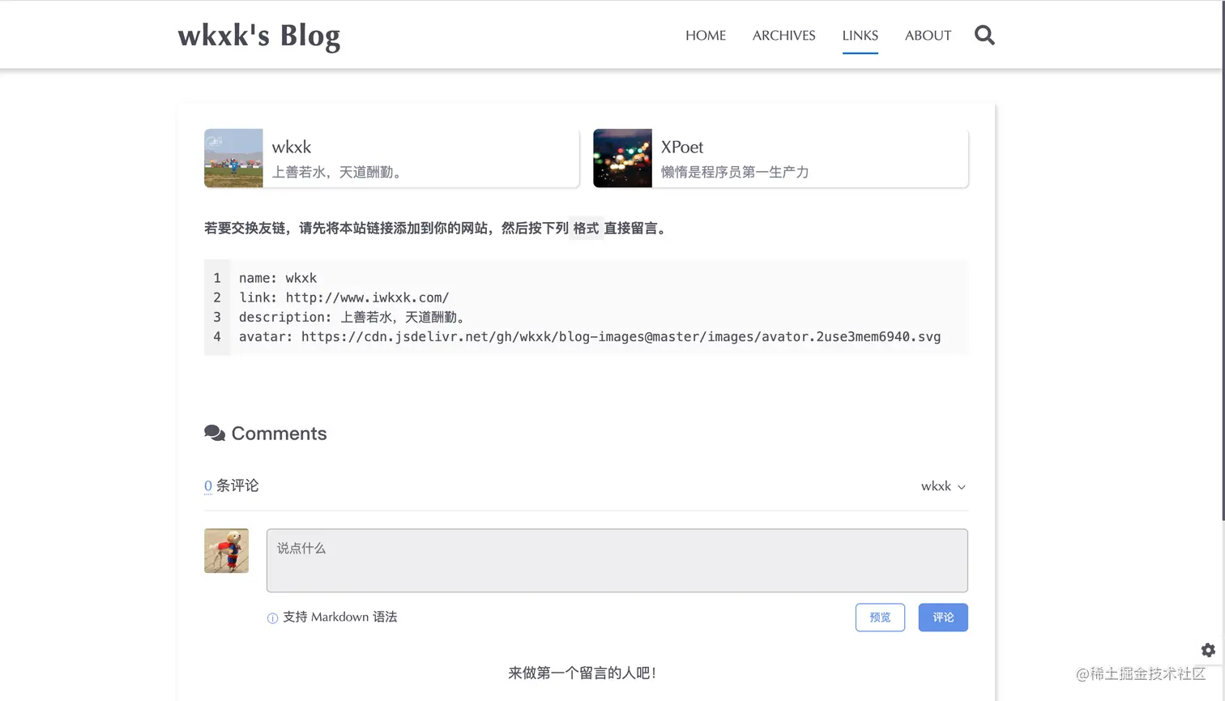Expand the wkxk user dropdown
This screenshot has width=1225, height=701.
[x=943, y=486]
